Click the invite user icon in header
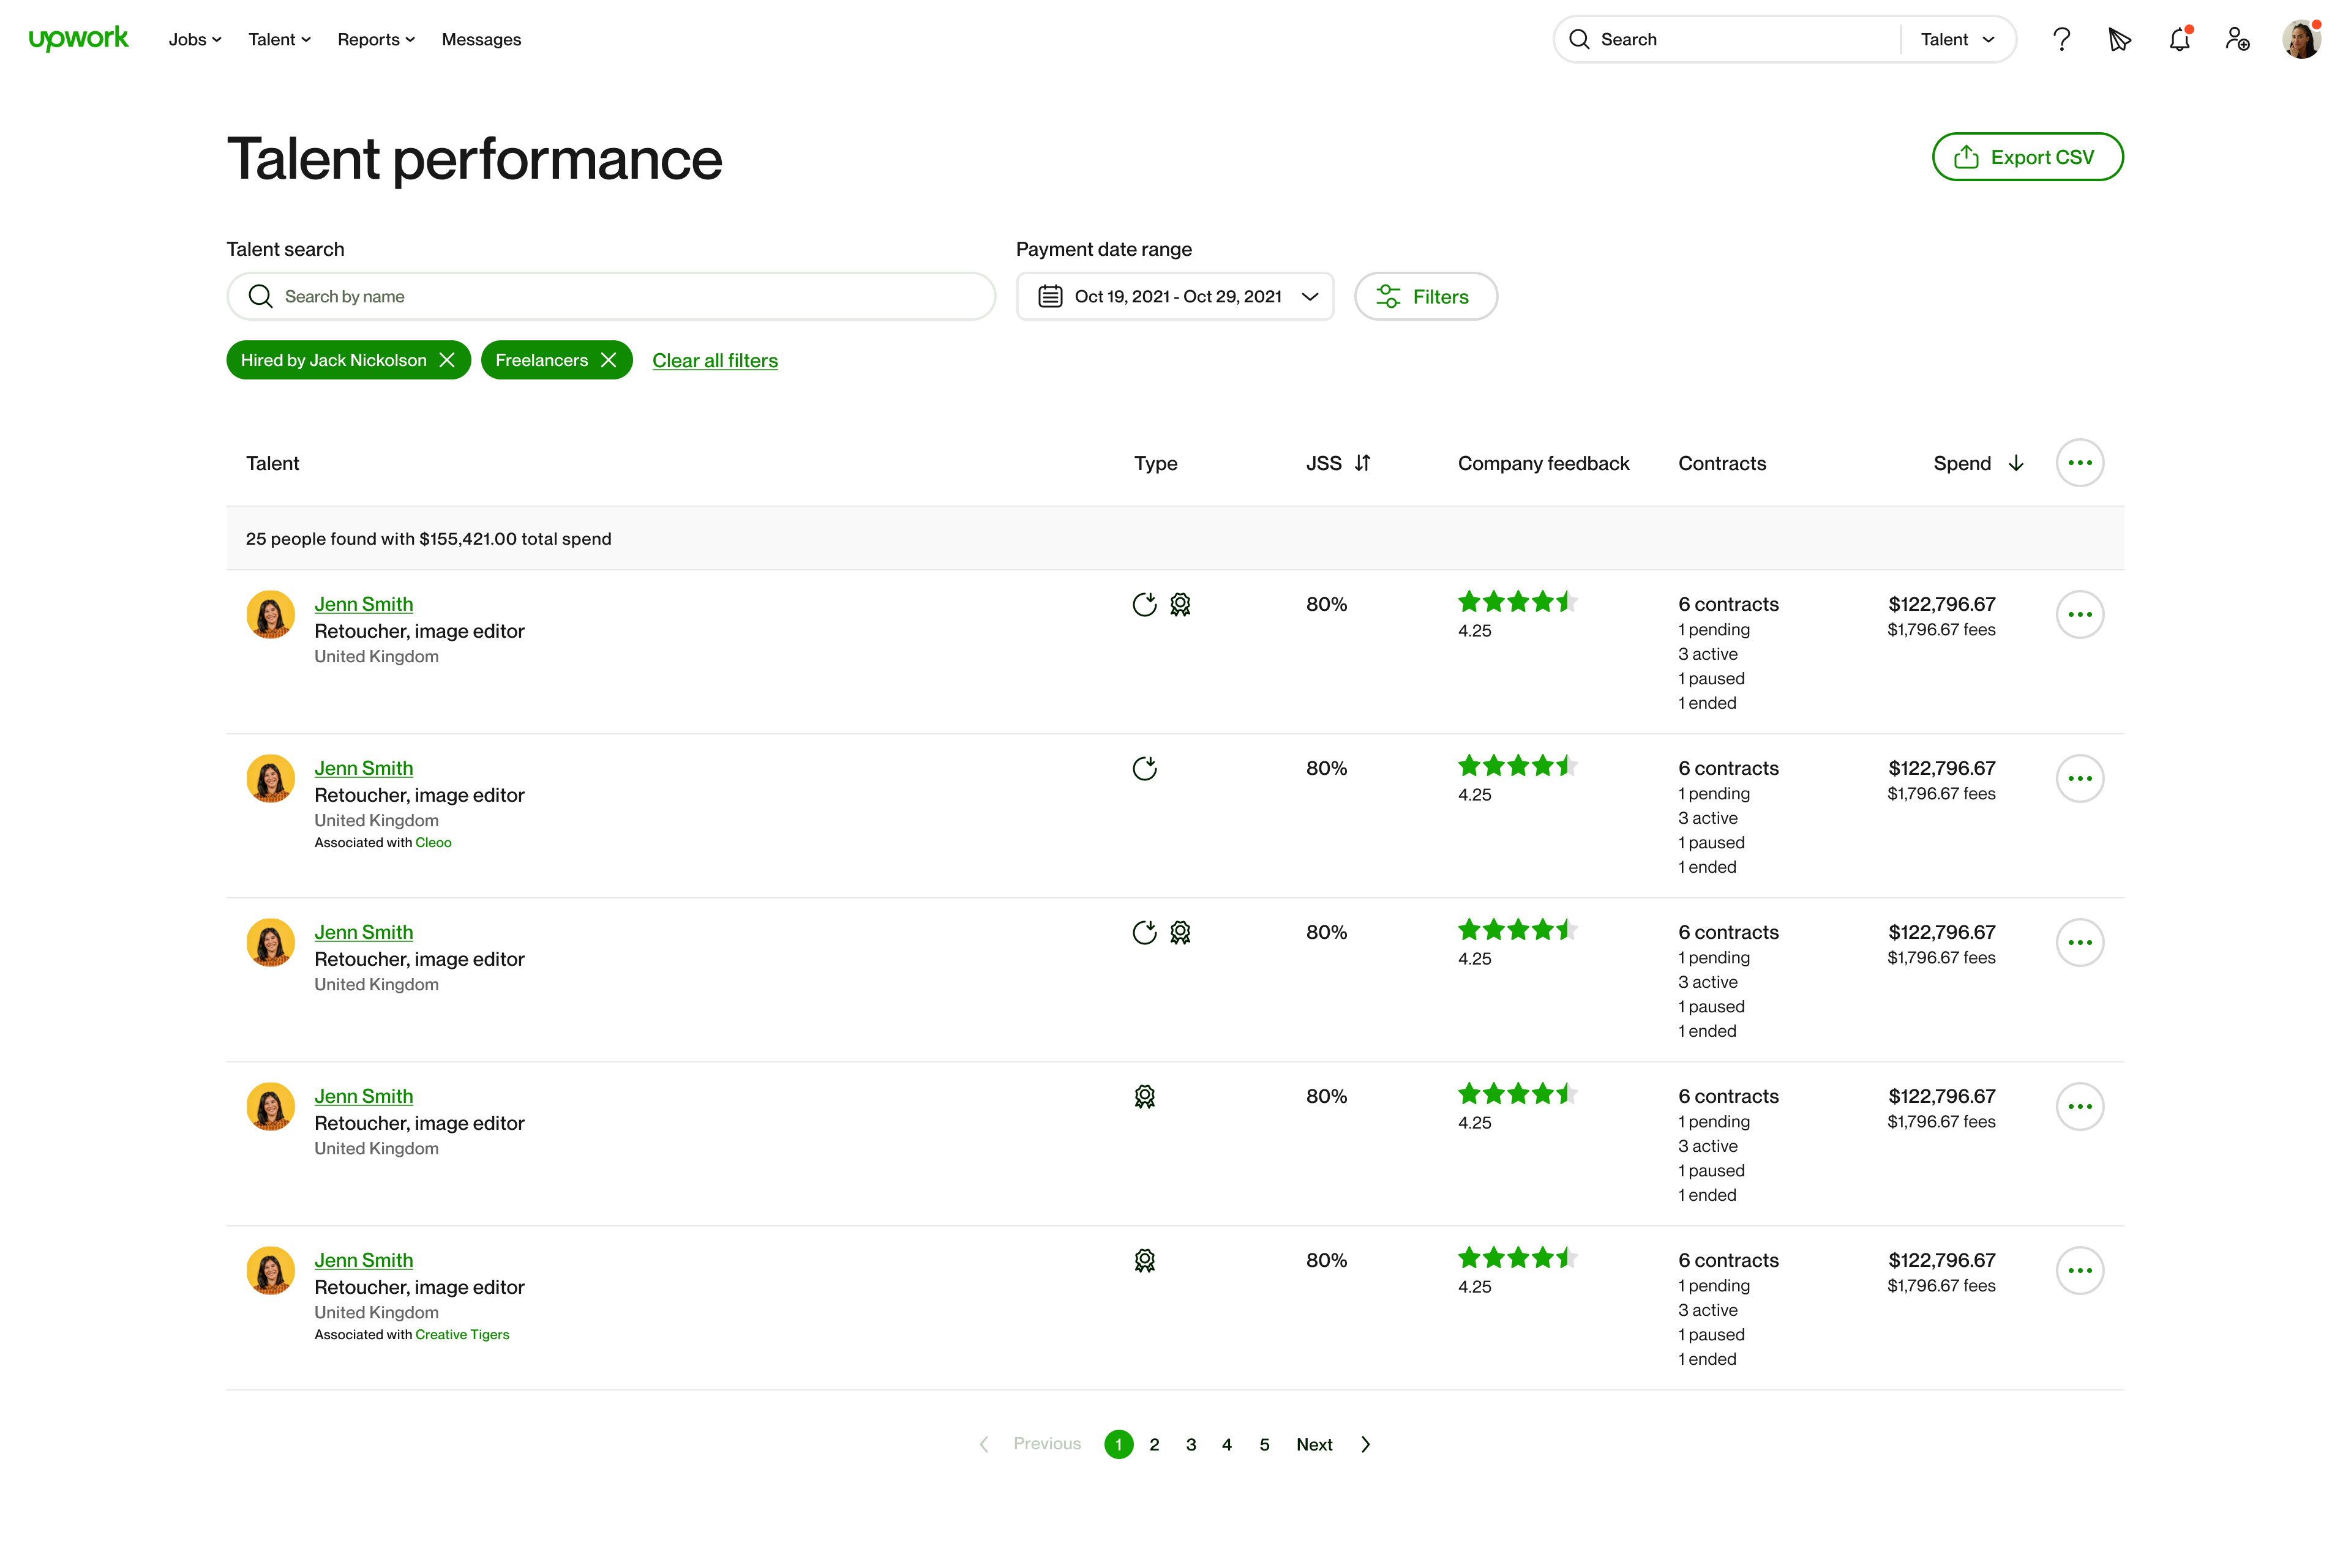This screenshot has width=2351, height=1568. (2237, 39)
